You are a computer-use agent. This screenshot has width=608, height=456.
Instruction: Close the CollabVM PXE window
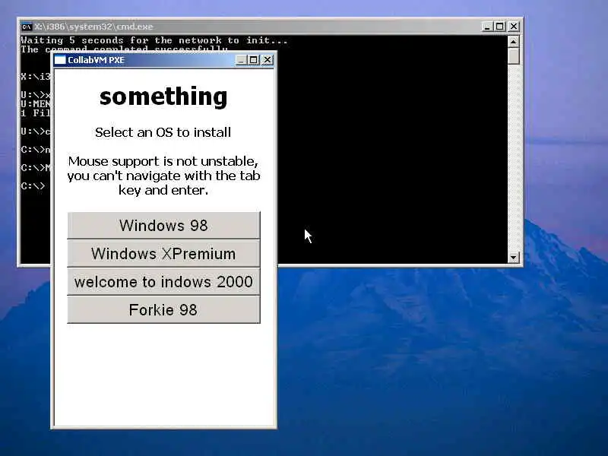(x=268, y=60)
